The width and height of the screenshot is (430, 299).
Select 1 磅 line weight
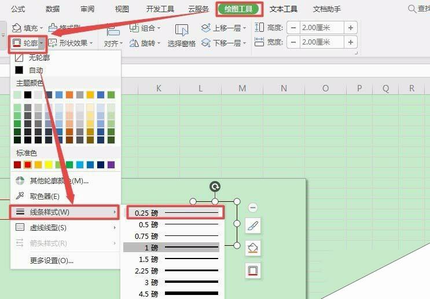tap(171, 248)
